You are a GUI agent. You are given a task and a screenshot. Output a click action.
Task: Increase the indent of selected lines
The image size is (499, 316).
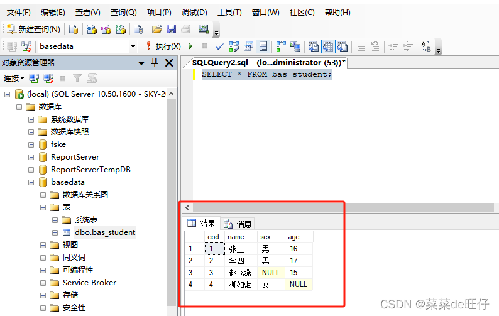point(408,46)
